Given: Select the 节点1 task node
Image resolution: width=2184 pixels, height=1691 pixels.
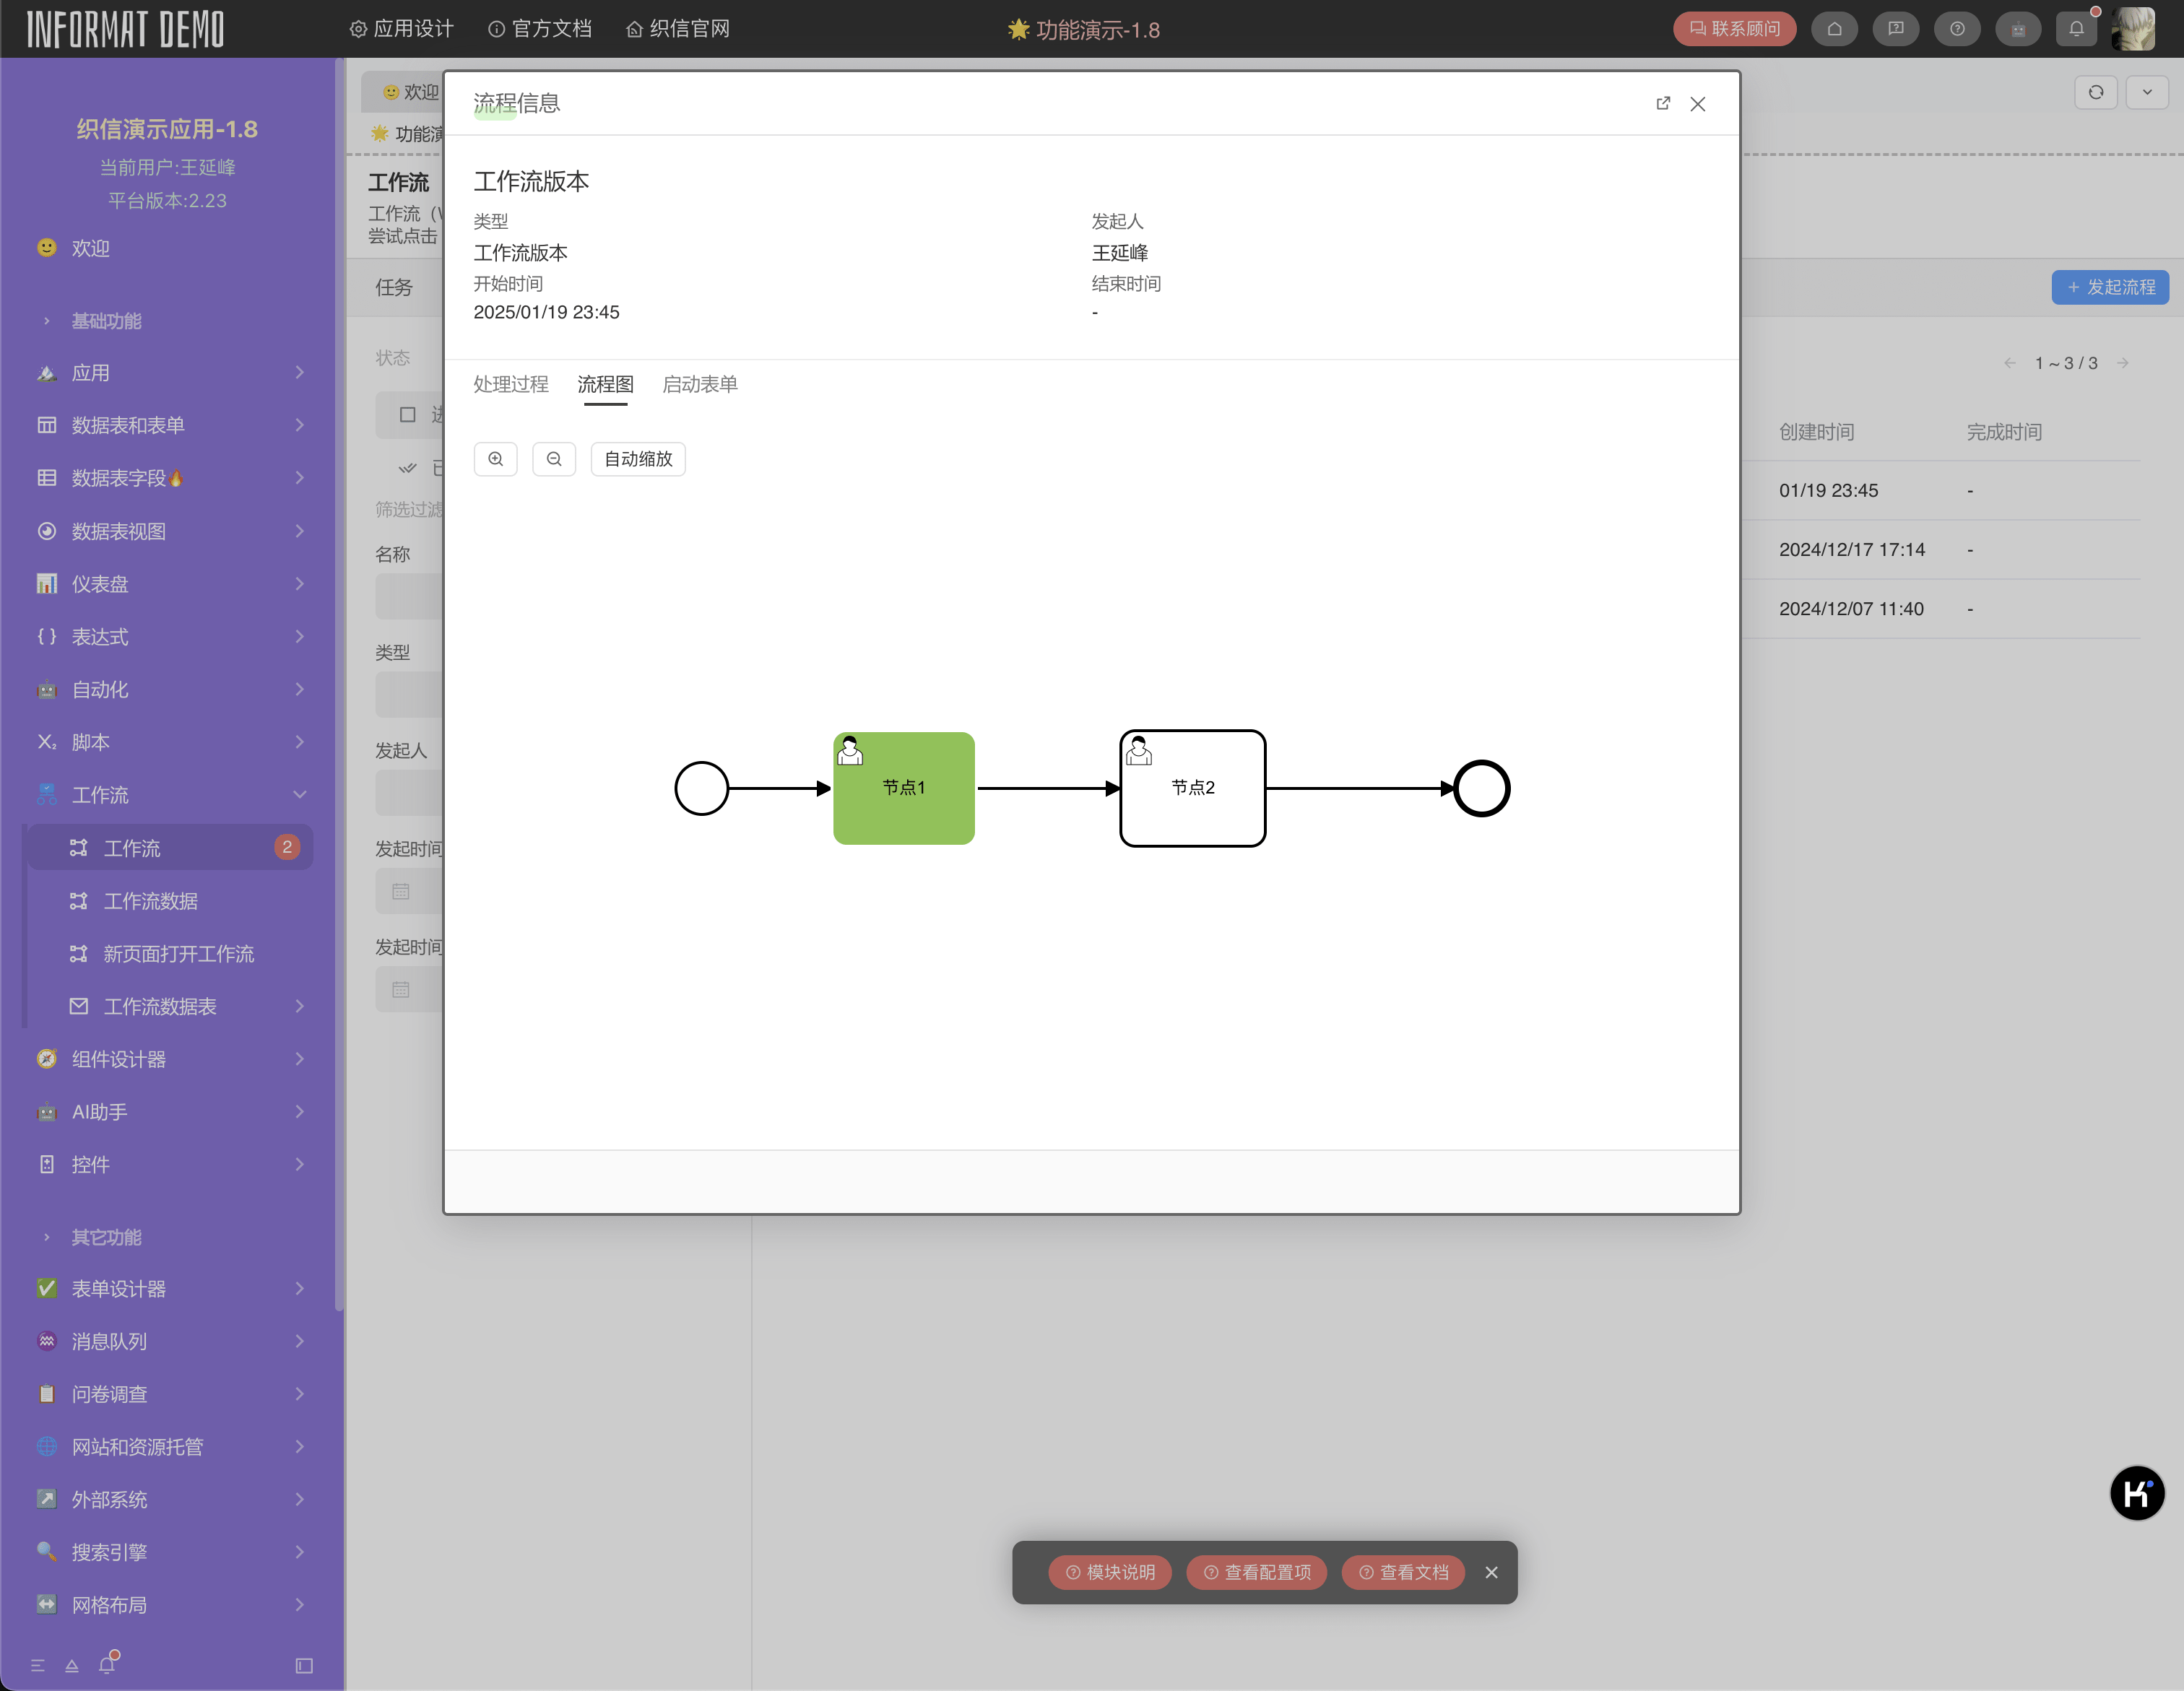Looking at the screenshot, I should tap(903, 788).
